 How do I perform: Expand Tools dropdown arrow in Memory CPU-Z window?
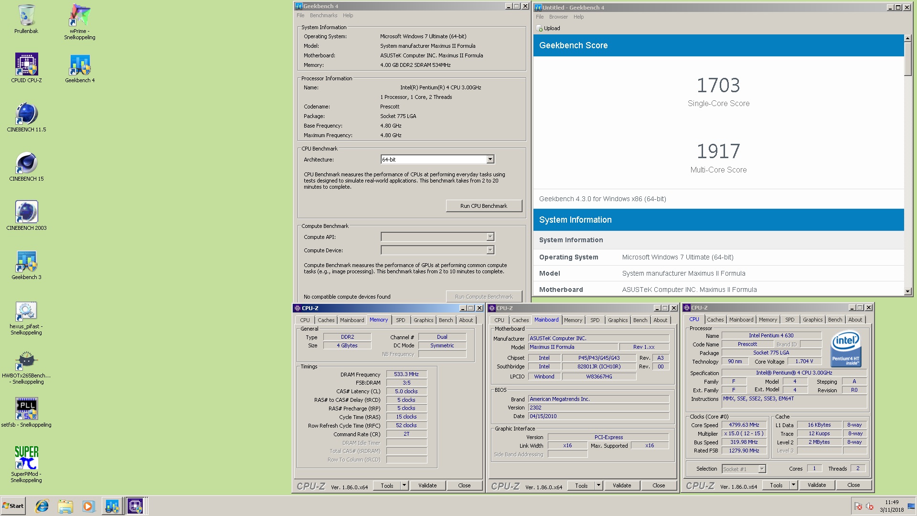click(x=404, y=485)
